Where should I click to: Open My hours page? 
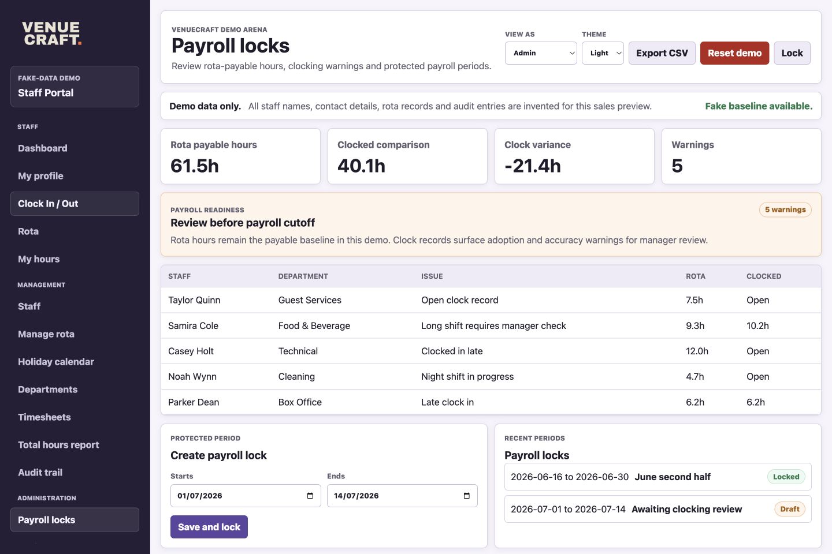75,259
